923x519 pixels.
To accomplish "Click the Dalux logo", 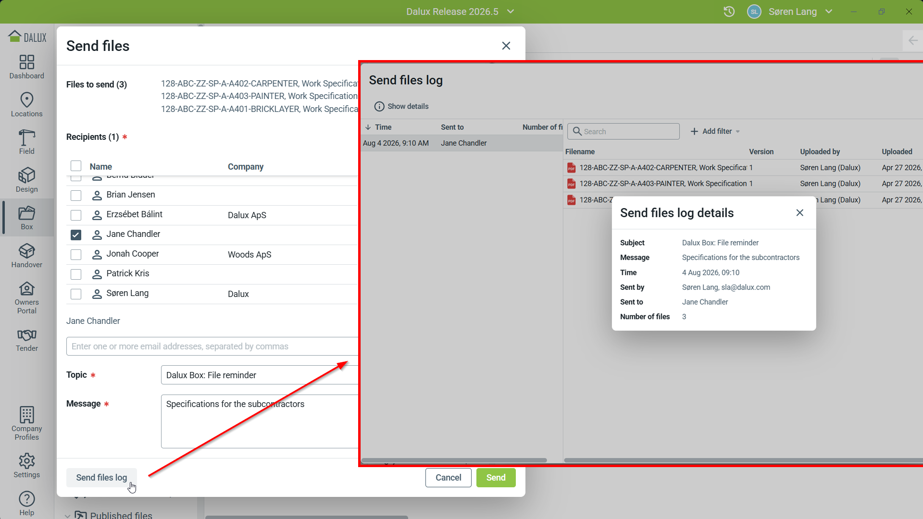I will [27, 37].
